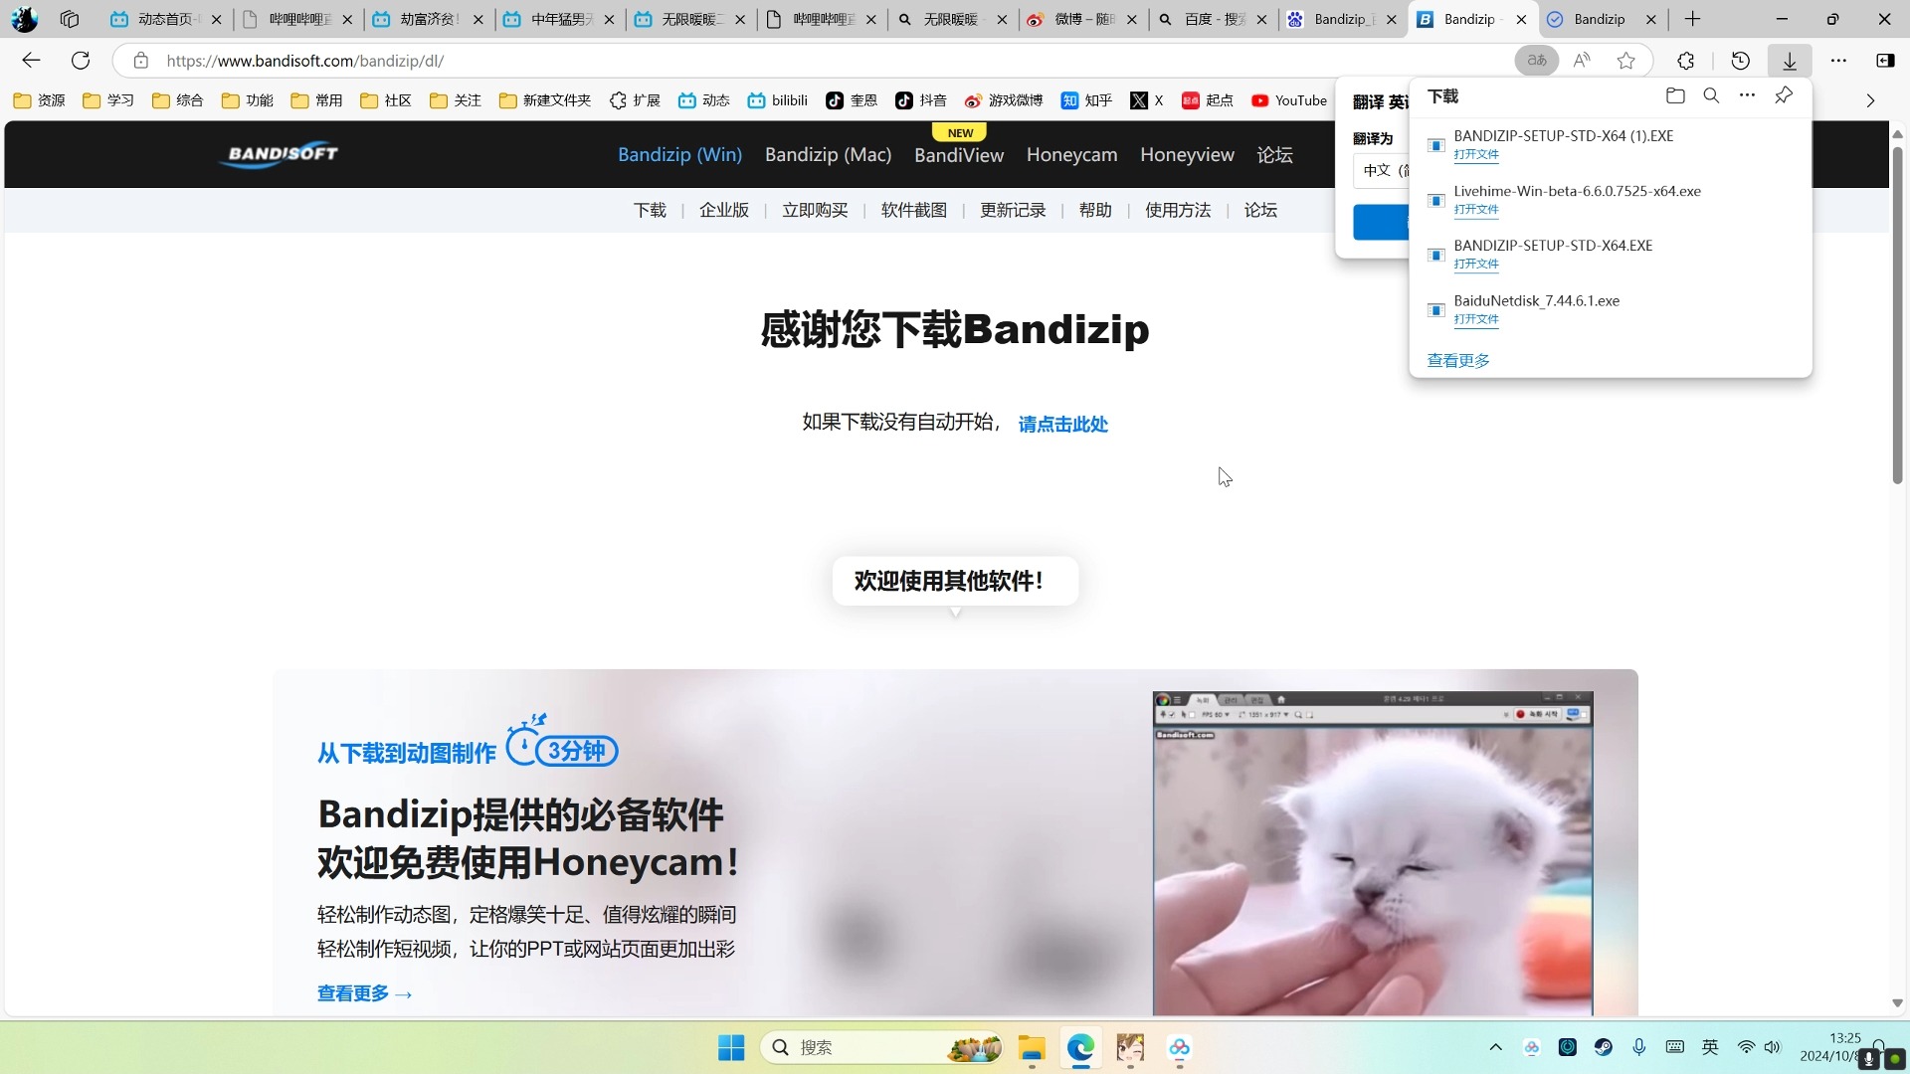Image resolution: width=1910 pixels, height=1074 pixels.
Task: Open Honeycam in site nav
Action: tap(1071, 154)
